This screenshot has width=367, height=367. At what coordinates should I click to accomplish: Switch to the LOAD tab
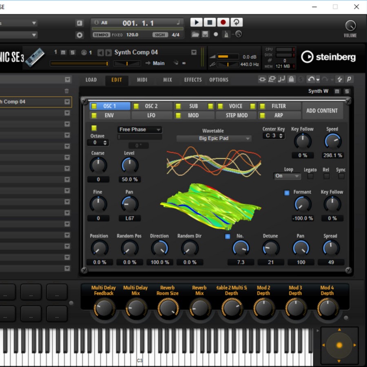91,80
